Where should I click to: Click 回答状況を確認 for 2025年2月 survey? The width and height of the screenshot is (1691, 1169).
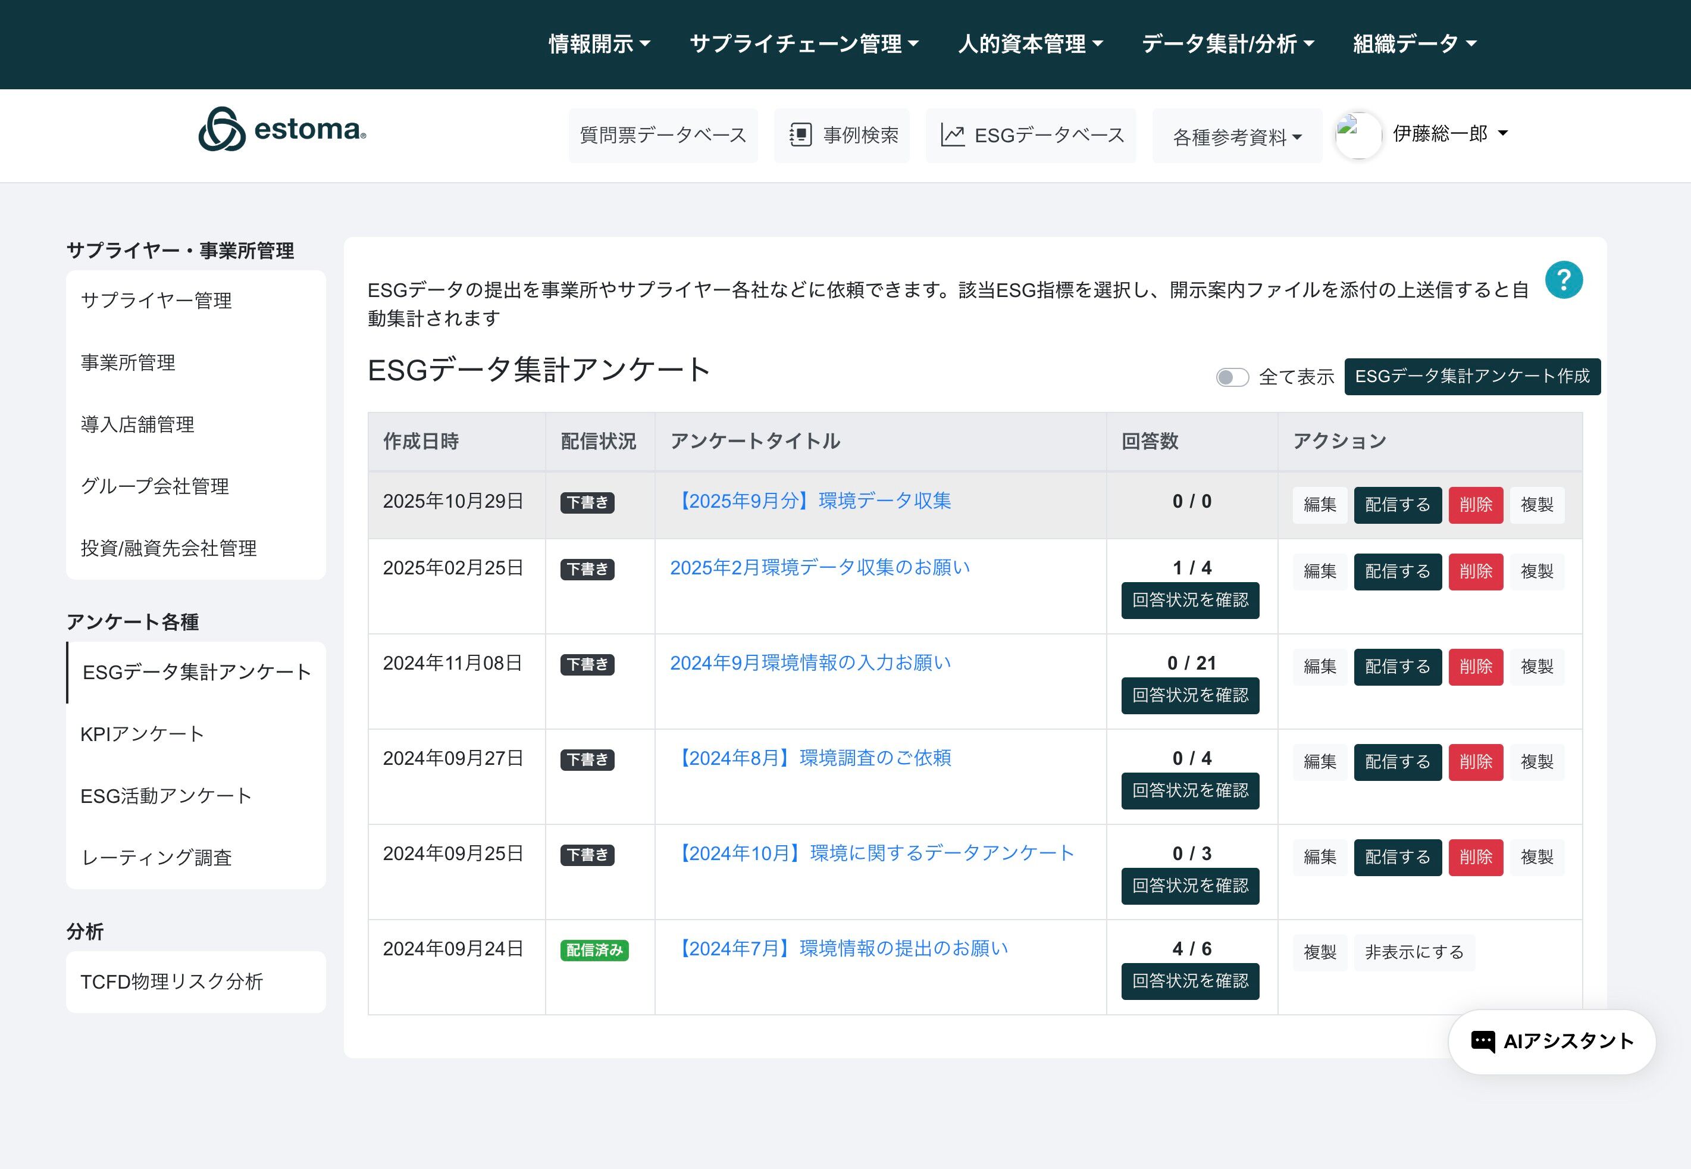tap(1190, 600)
